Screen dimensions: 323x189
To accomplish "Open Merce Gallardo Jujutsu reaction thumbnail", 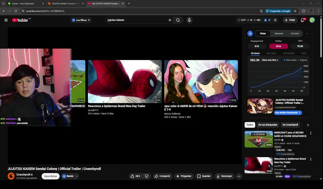I will pyautogui.click(x=201, y=81).
